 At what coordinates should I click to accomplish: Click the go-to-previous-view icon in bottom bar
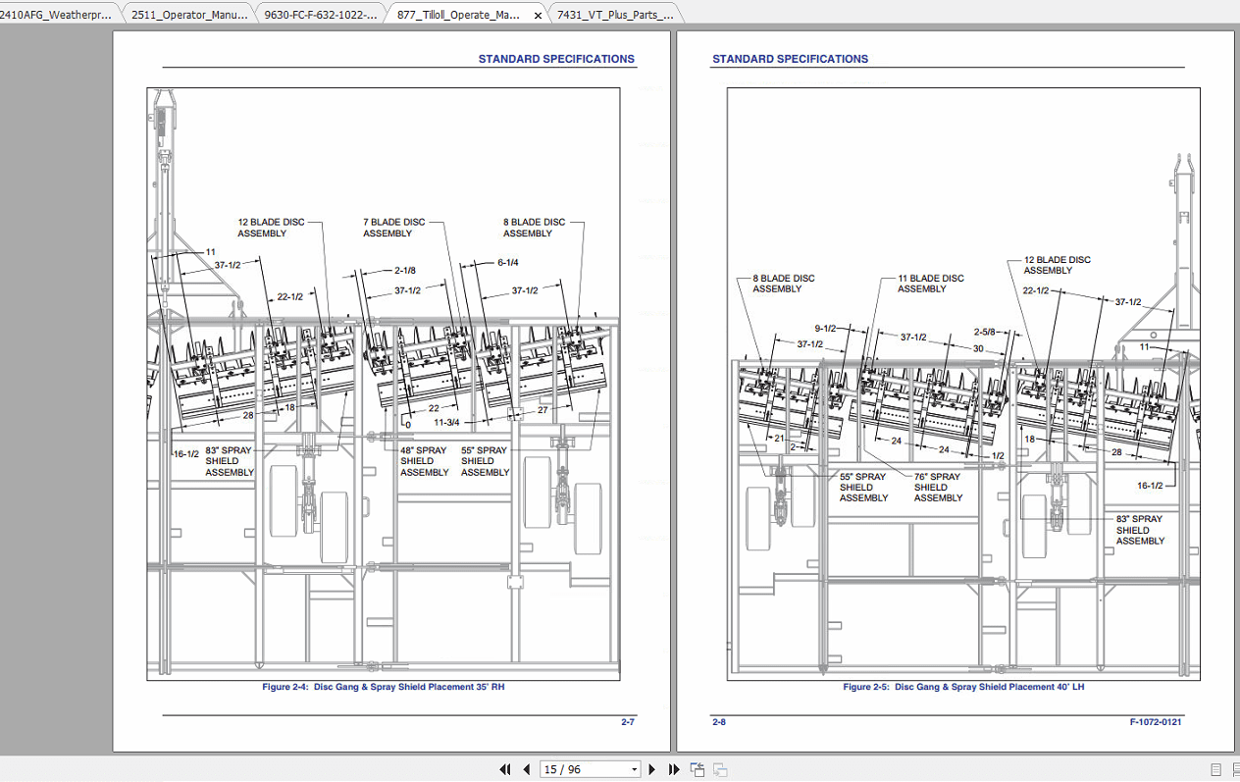click(x=697, y=769)
